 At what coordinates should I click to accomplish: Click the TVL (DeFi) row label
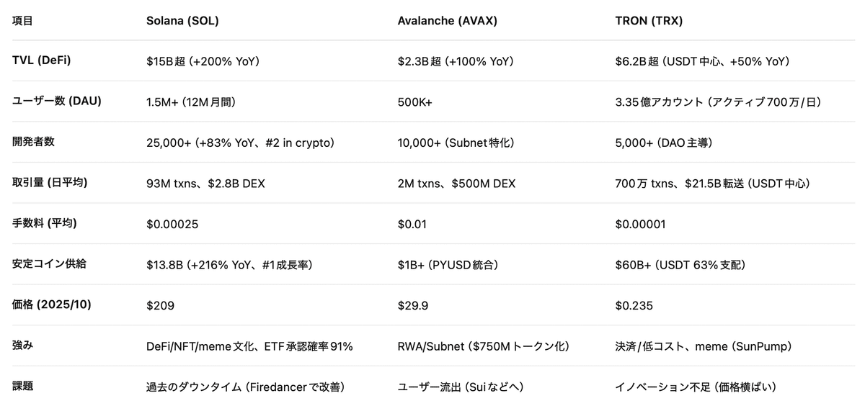click(x=41, y=60)
